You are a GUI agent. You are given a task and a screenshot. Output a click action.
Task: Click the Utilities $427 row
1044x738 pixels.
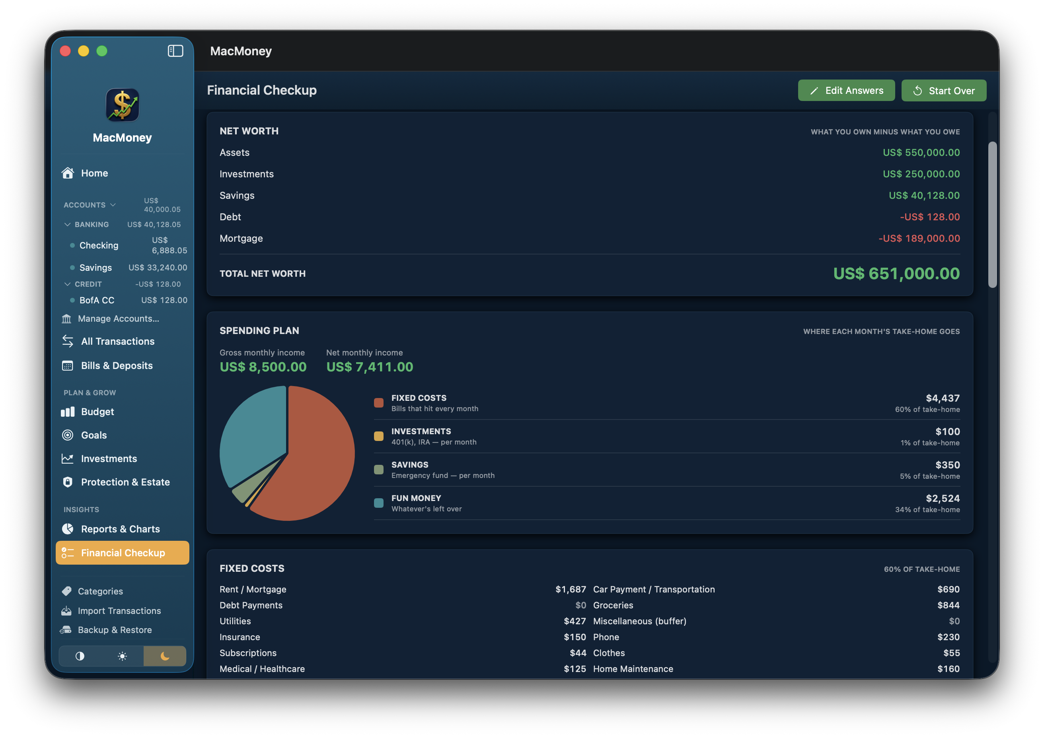coord(402,621)
